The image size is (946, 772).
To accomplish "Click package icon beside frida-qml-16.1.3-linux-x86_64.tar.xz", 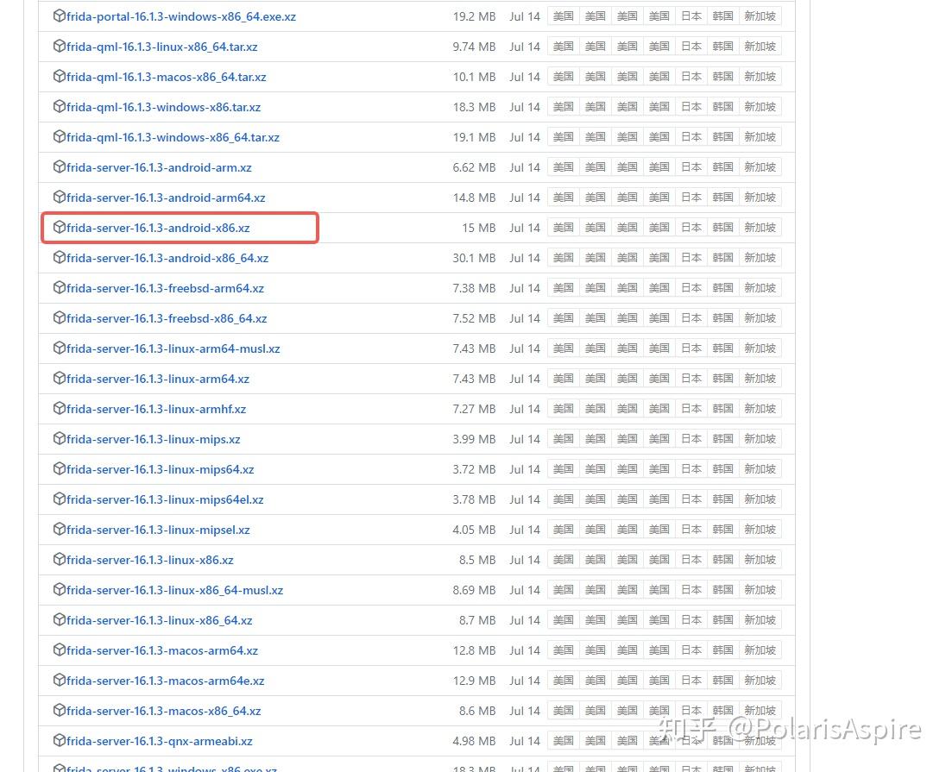I will [59, 46].
